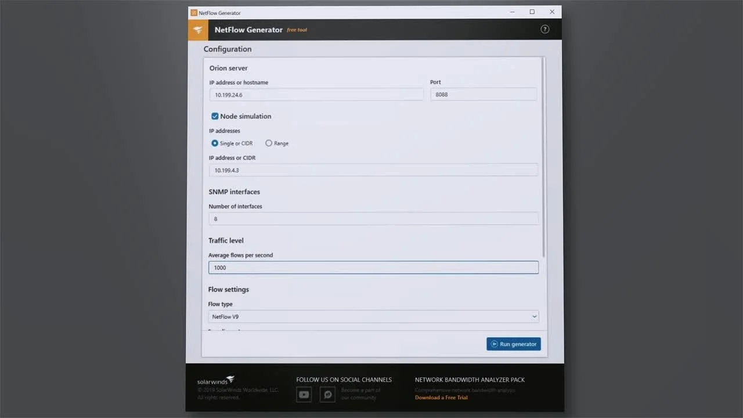Click the Orion server IP address field
Screen dimensions: 743x418
coord(316,95)
